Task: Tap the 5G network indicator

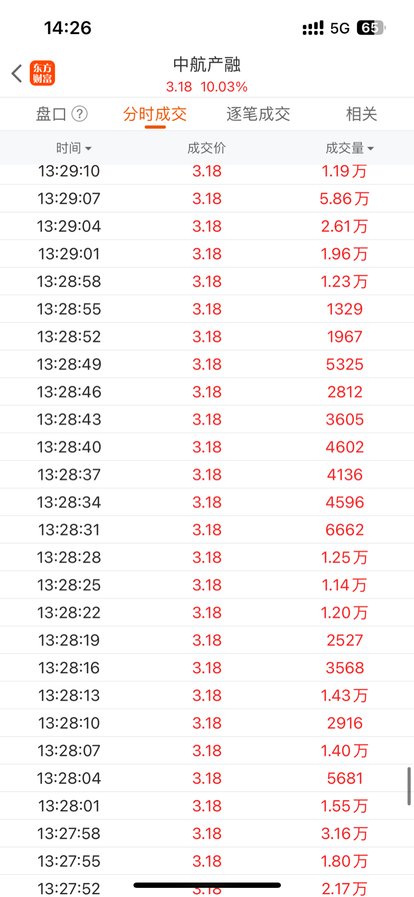Action: pos(340,28)
